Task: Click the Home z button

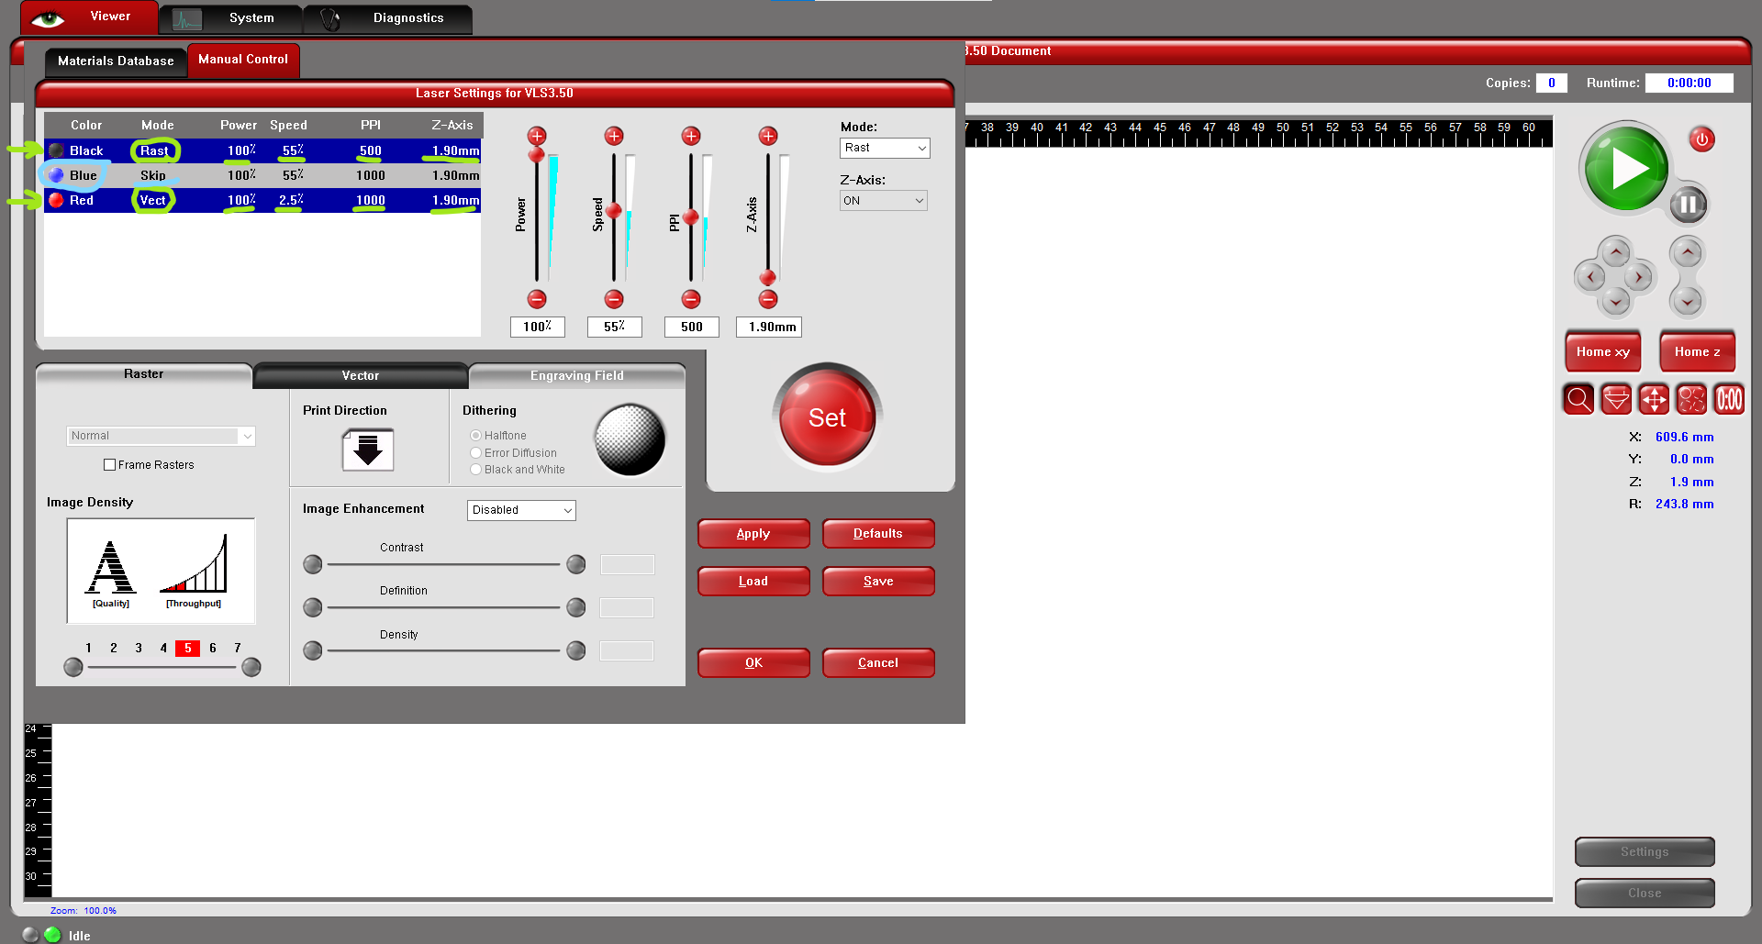Action: click(1698, 352)
